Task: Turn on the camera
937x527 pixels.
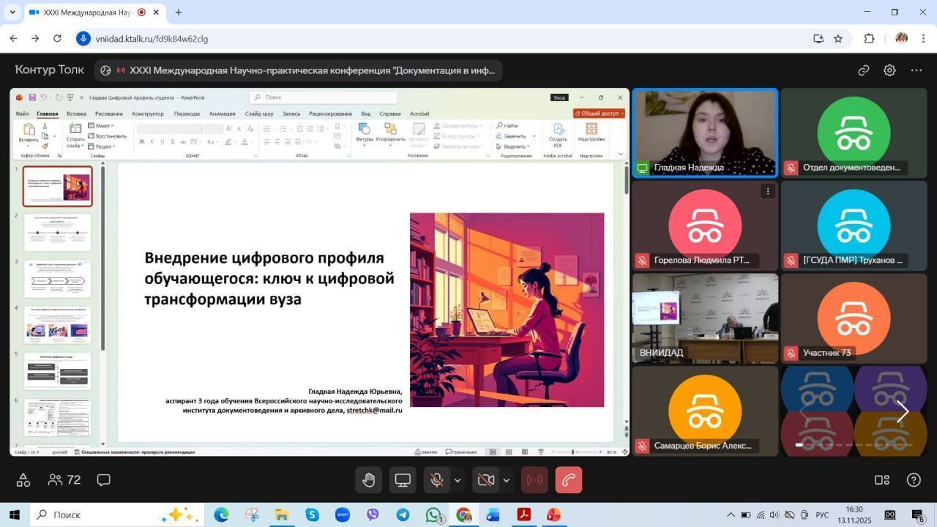Action: click(485, 480)
